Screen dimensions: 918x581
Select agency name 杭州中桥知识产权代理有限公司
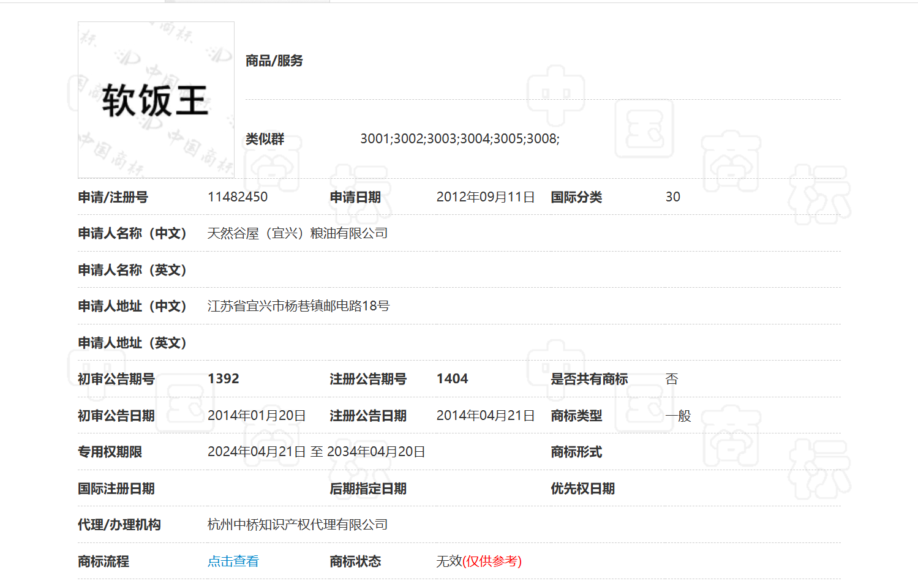[298, 525]
